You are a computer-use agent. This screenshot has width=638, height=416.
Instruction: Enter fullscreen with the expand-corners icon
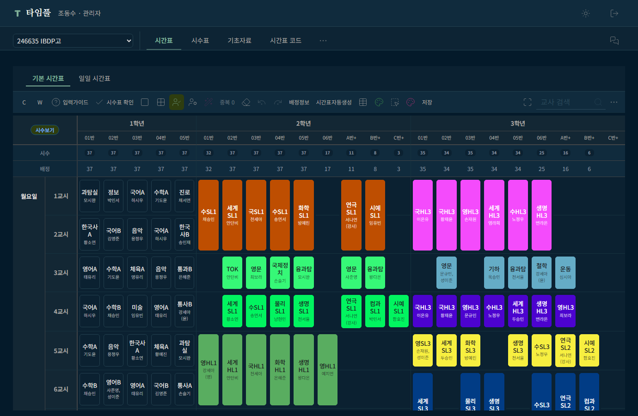(528, 102)
